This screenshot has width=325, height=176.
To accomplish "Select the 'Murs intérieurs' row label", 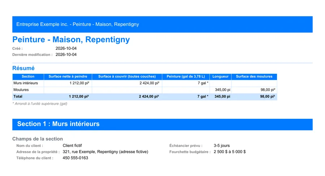I will coord(26,83).
